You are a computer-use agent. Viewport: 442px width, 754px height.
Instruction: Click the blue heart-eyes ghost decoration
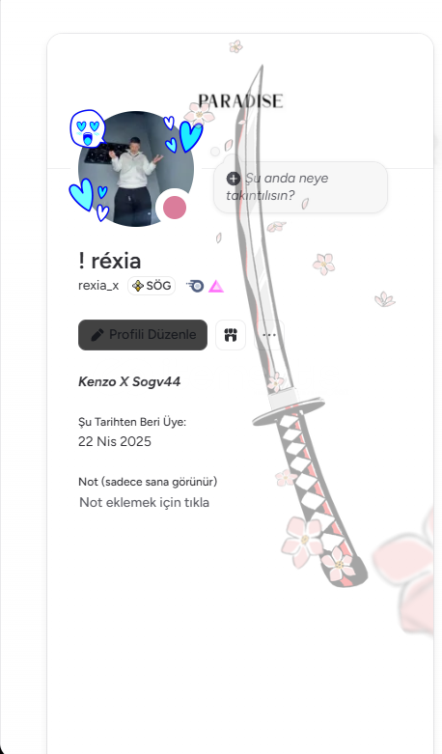coord(88,128)
